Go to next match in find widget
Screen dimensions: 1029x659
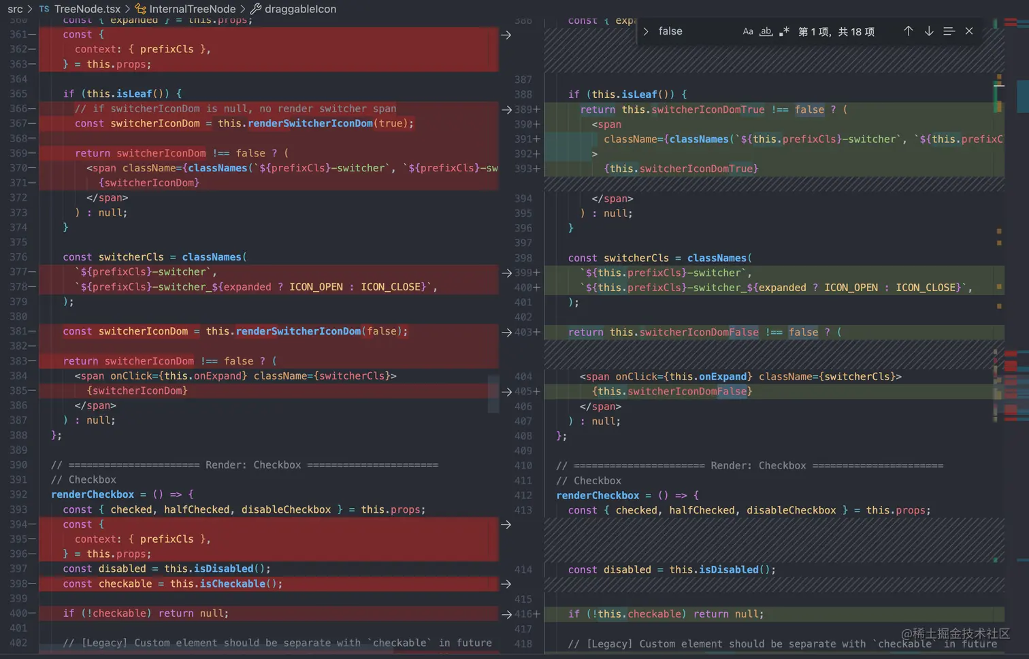click(x=928, y=31)
